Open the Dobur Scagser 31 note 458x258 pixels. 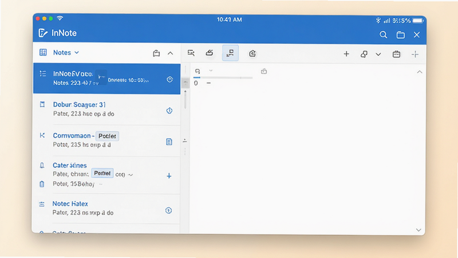click(x=106, y=110)
